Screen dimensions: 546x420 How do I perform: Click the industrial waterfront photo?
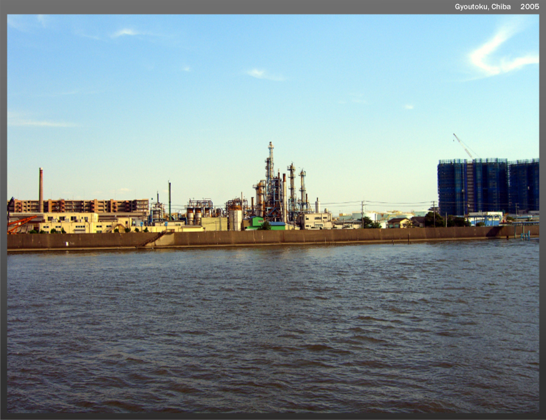pyautogui.click(x=273, y=213)
